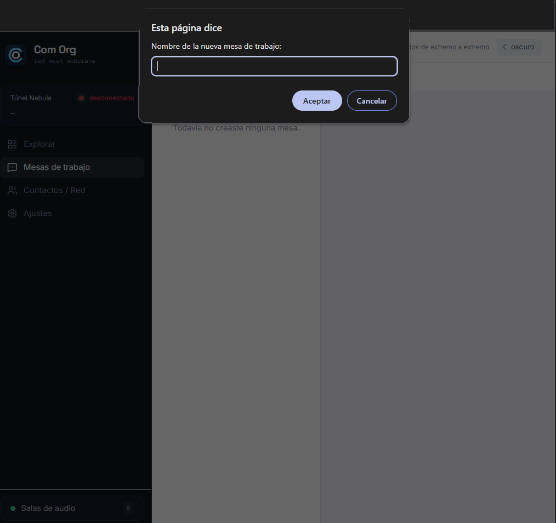Select Mesas de trabajo in sidebar
This screenshot has width=556, height=523.
coord(72,167)
